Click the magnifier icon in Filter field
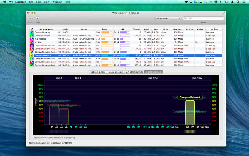This screenshot has width=249, height=156. point(185,18)
